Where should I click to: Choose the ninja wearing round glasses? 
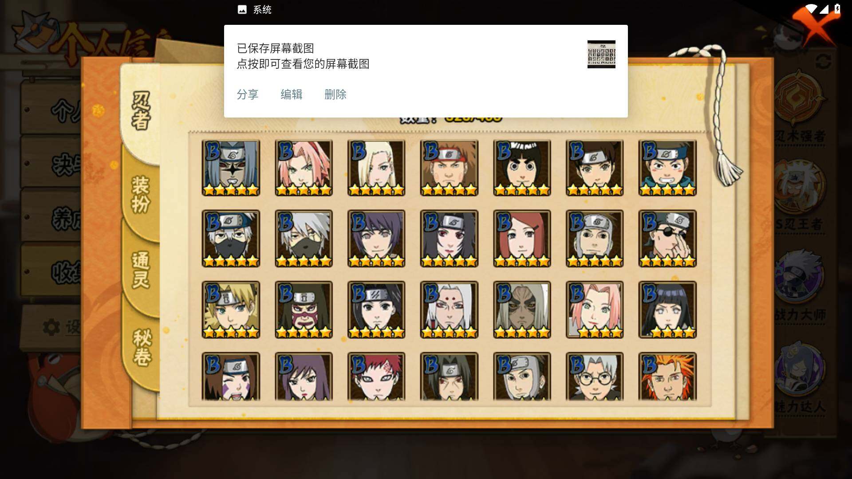coord(595,377)
